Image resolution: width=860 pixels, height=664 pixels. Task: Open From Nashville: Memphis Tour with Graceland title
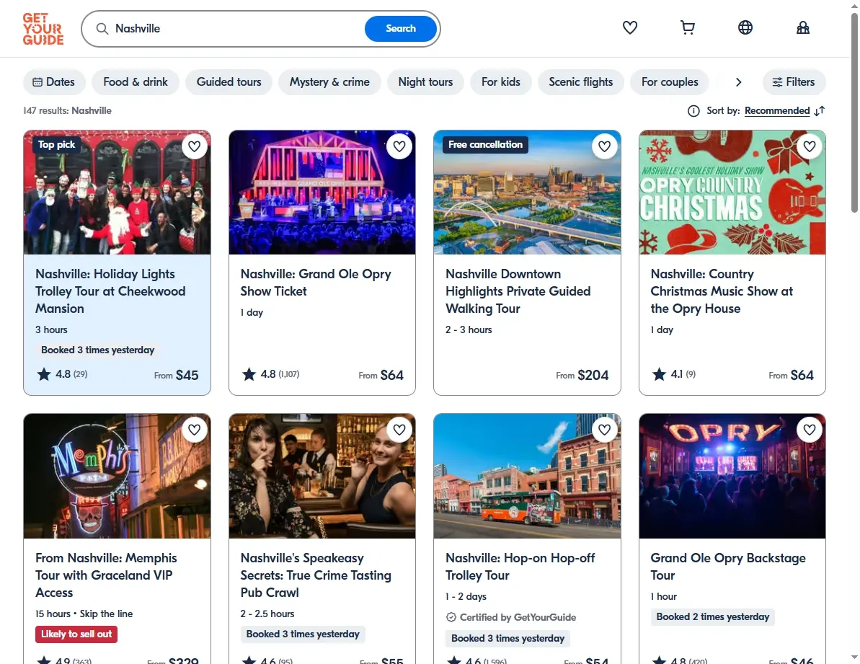coord(106,575)
